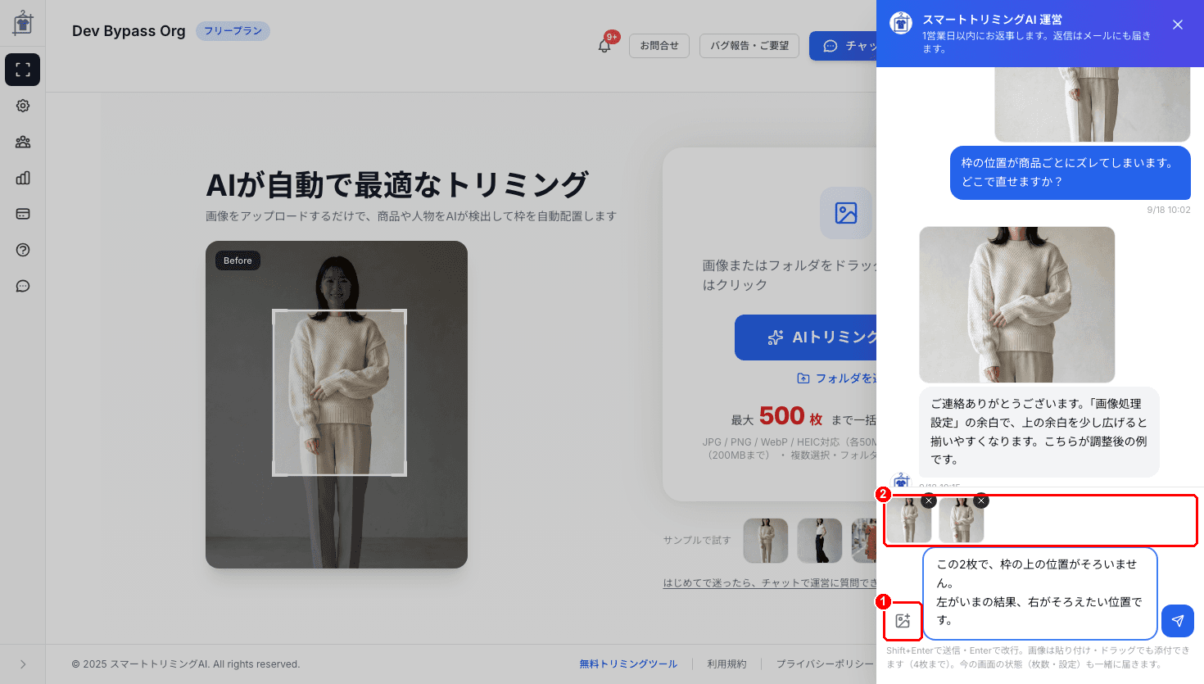Open the chat bubble sidebar icon
Image resolution: width=1204 pixels, height=684 pixels.
point(23,286)
